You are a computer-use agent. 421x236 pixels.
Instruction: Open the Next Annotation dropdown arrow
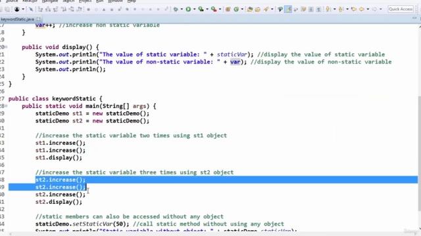(x=335, y=9)
